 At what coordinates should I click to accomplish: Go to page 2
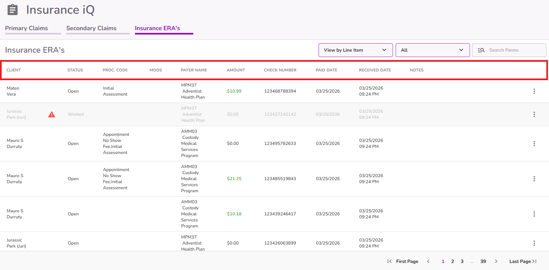(453, 261)
